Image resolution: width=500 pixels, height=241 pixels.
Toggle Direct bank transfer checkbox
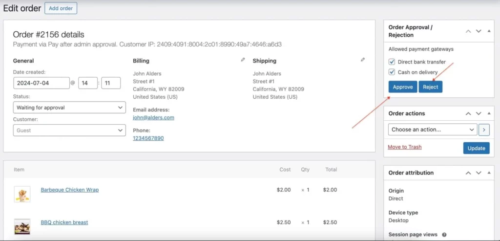pos(392,62)
